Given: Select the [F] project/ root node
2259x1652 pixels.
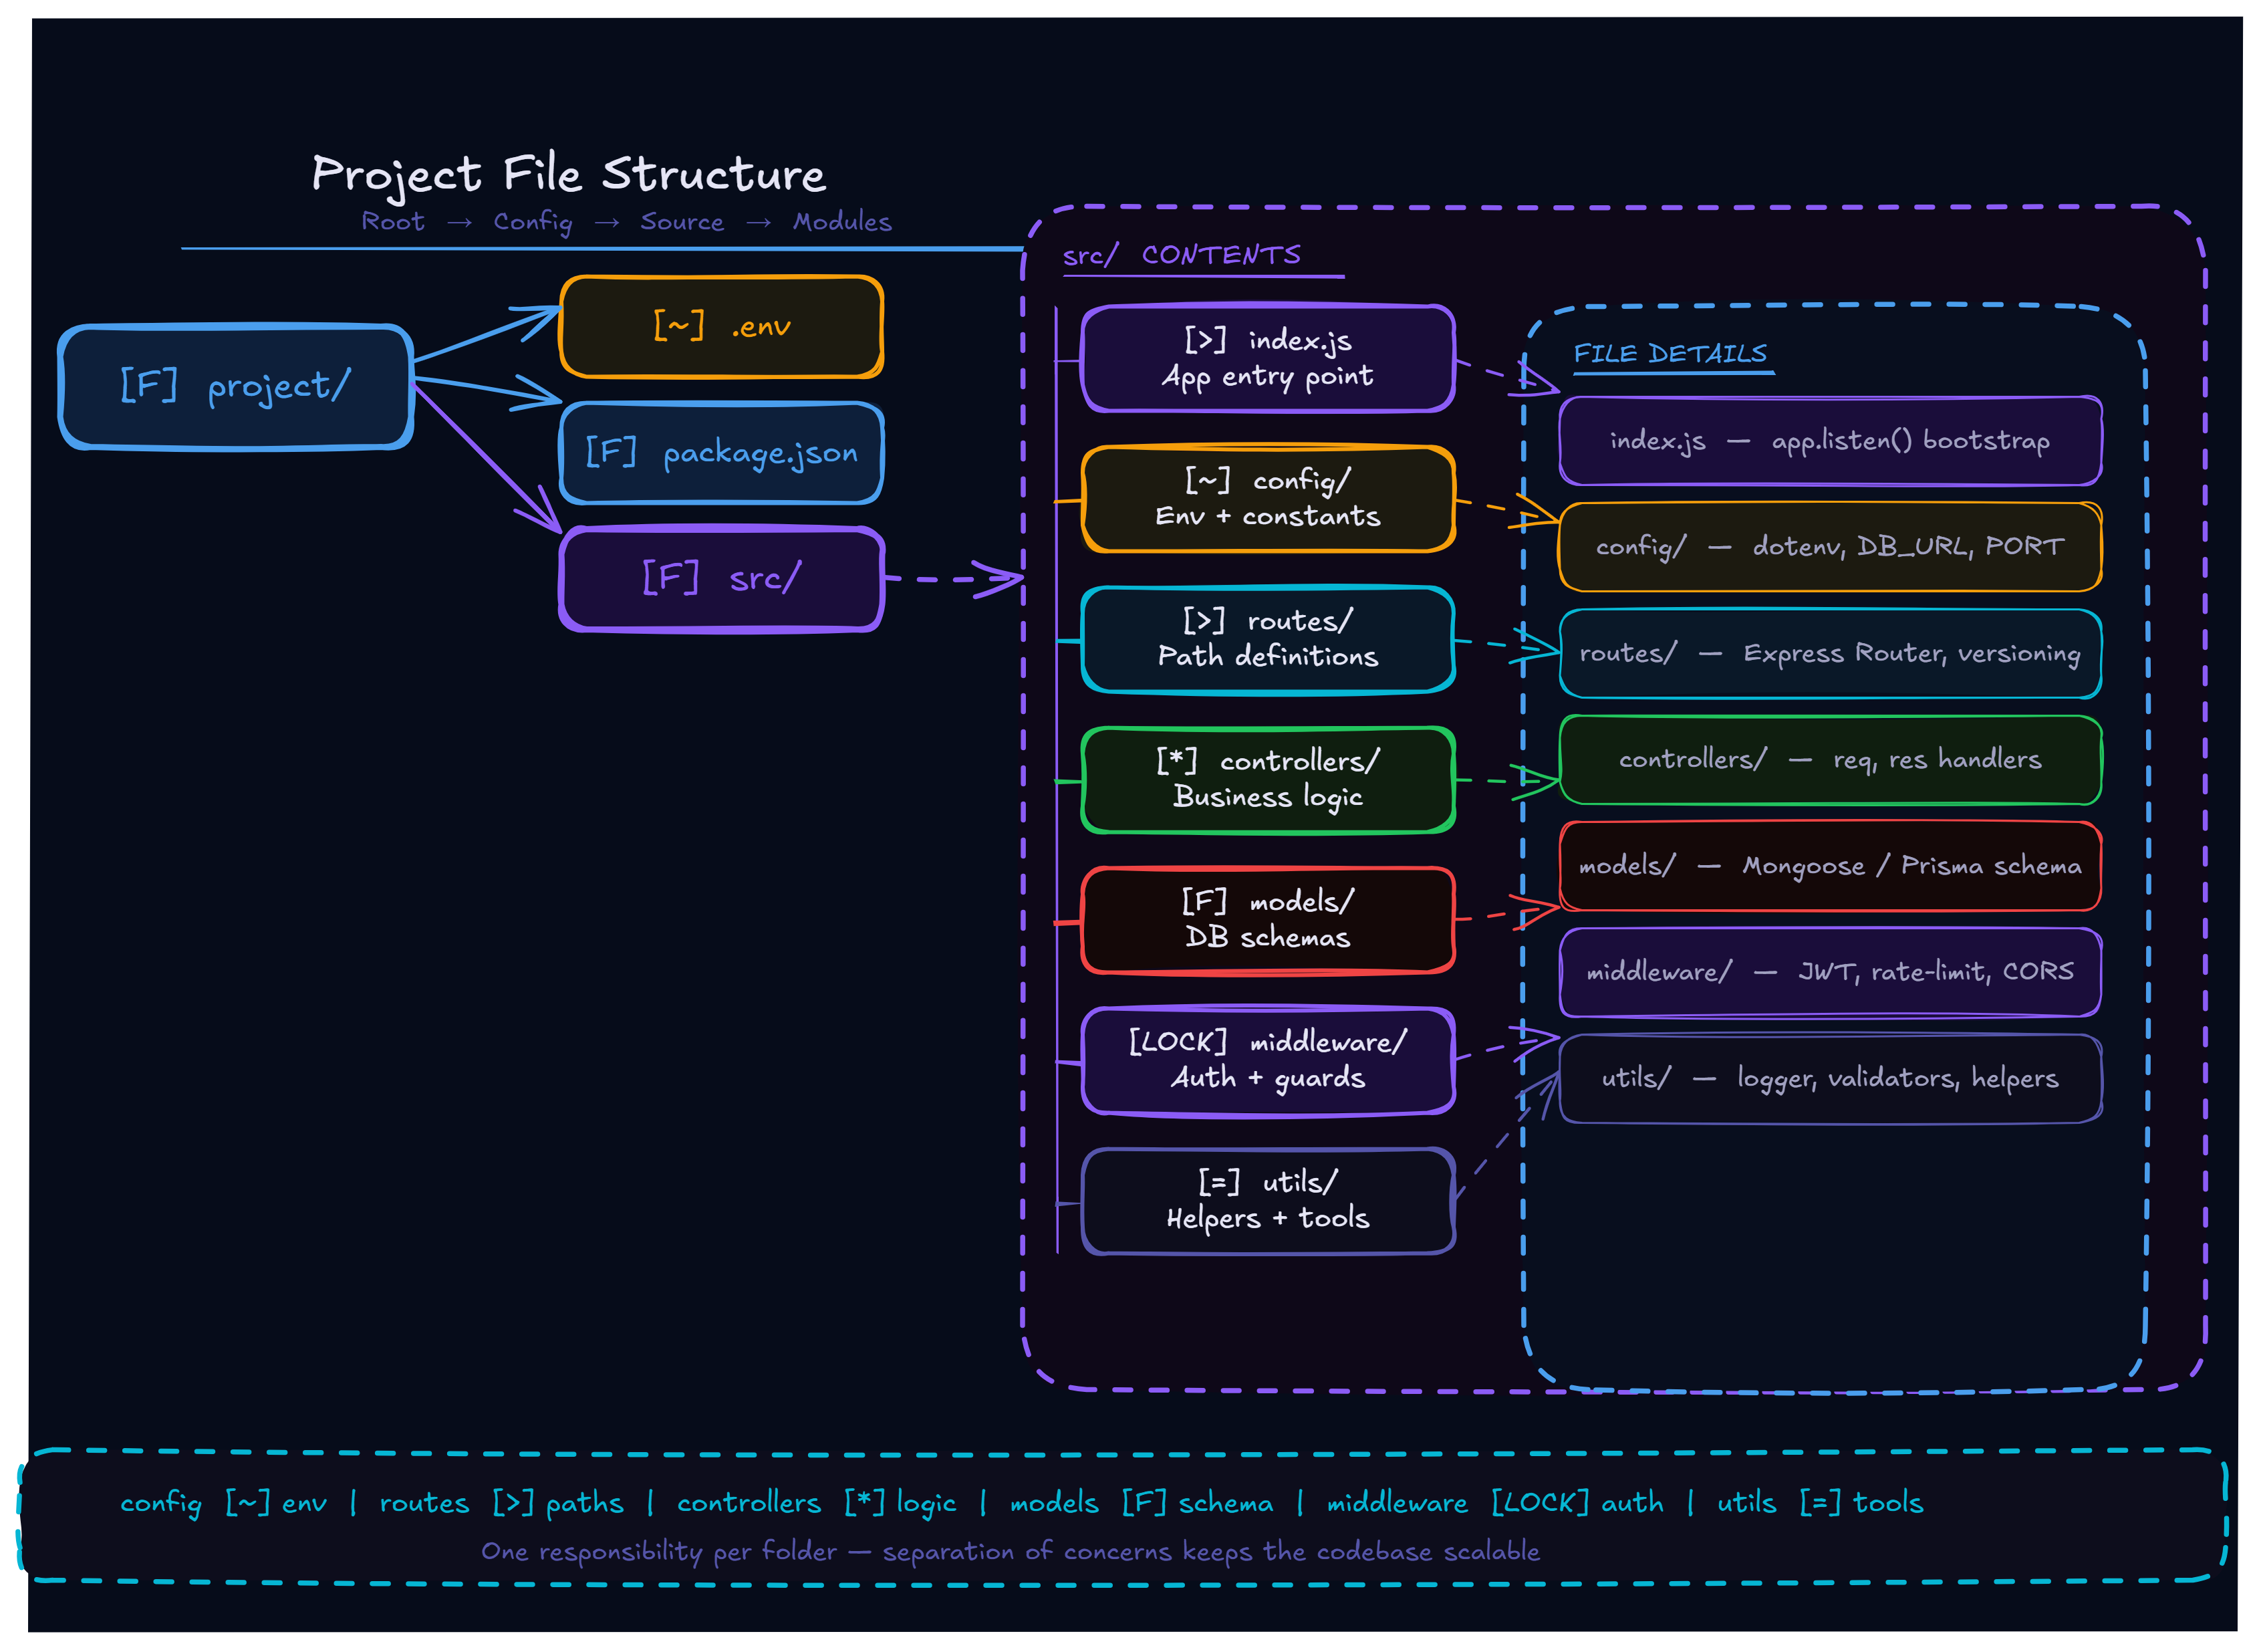Looking at the screenshot, I should pyautogui.click(x=236, y=387).
